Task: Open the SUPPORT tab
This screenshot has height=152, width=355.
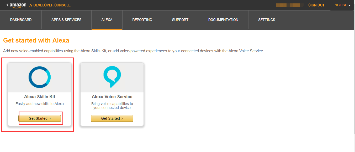Action: 180,20
